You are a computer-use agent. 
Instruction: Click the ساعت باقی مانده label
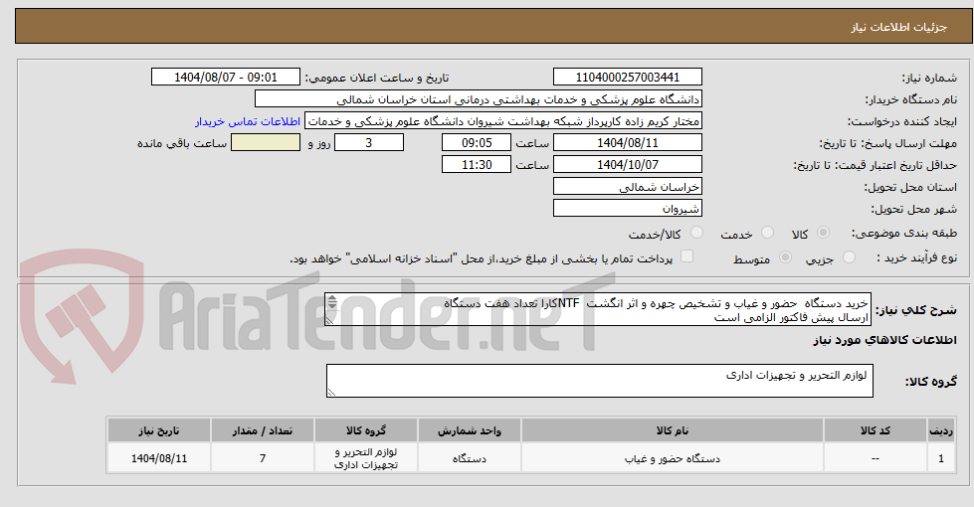tap(182, 143)
